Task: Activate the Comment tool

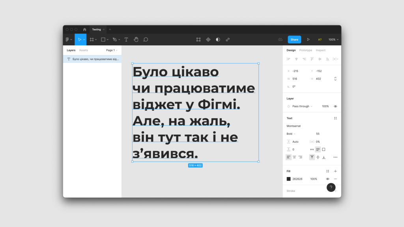Action: (146, 39)
